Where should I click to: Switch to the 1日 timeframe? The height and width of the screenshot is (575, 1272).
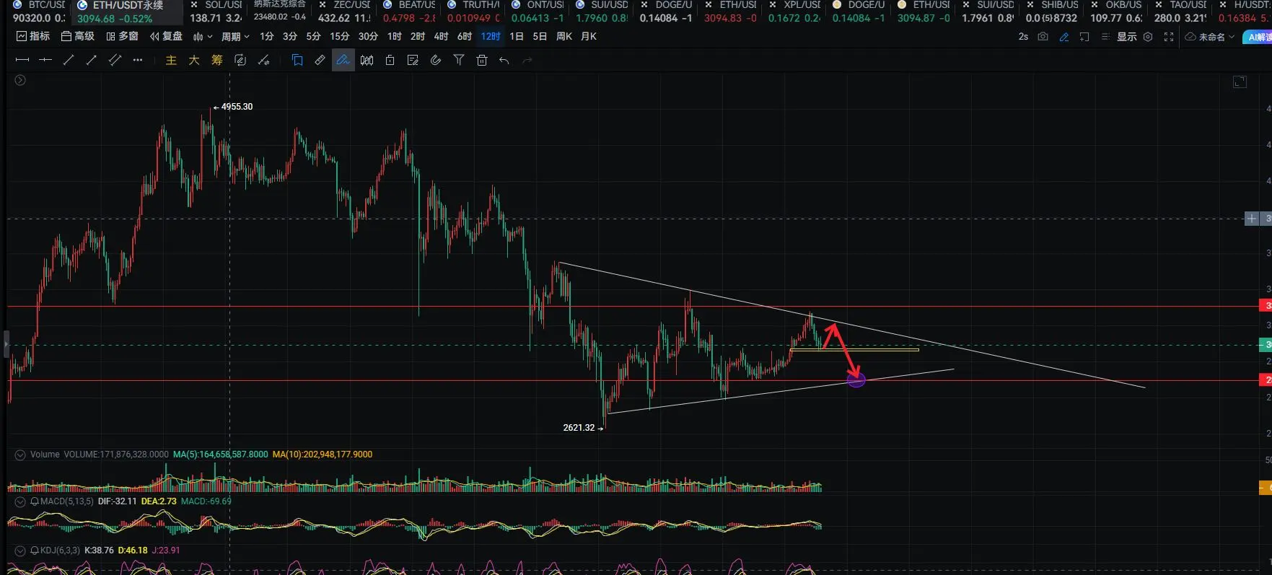coord(517,36)
